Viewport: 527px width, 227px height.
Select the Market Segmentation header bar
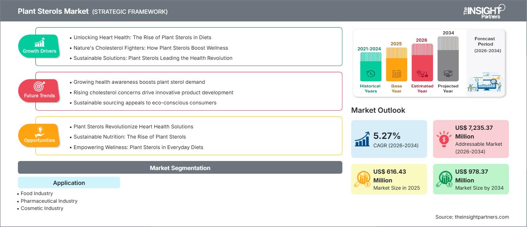click(180, 168)
